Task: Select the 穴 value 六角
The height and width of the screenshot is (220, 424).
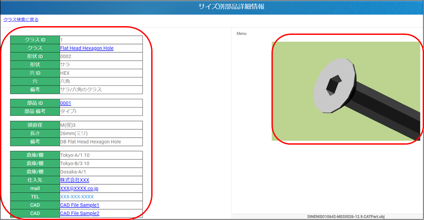Action: tap(101, 81)
